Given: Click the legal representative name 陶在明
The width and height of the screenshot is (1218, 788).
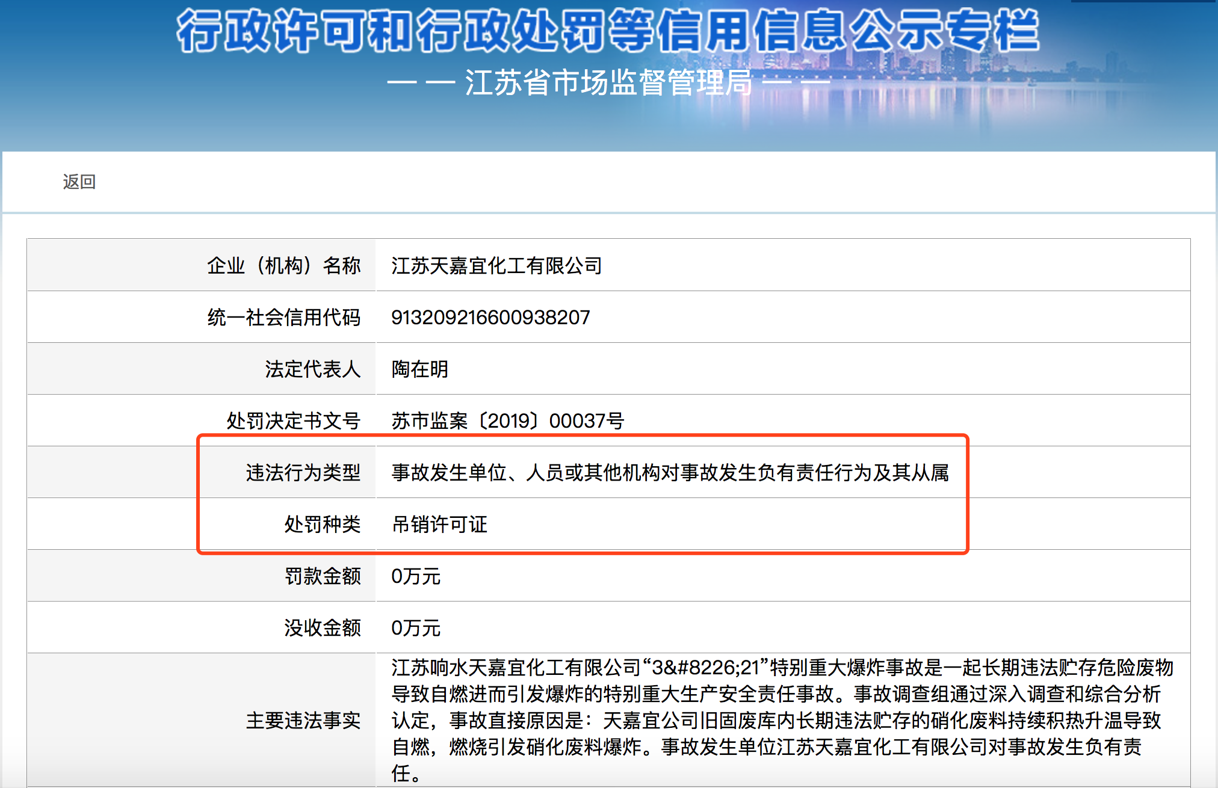Looking at the screenshot, I should pos(420,369).
